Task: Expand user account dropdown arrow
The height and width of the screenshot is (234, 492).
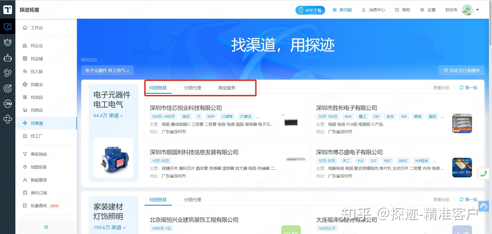Action: (x=477, y=10)
